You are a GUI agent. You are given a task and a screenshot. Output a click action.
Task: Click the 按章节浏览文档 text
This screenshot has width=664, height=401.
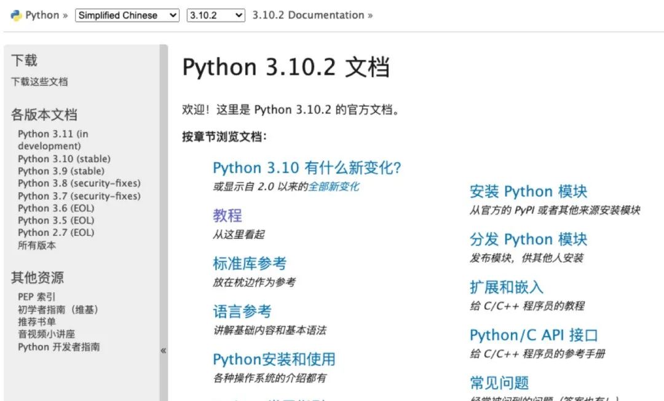point(224,136)
